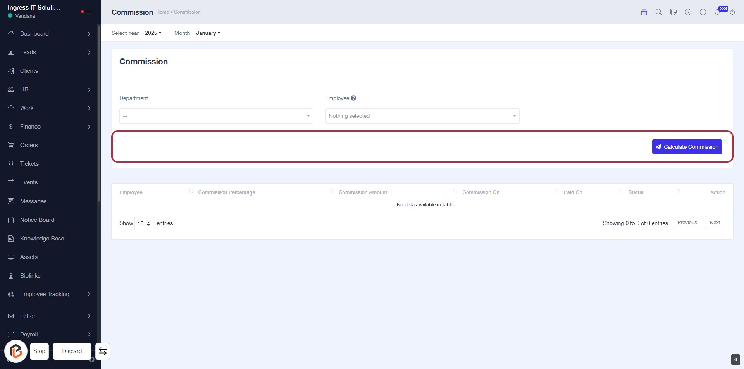Open Notice Board in the sidebar
The image size is (744, 369).
(37, 220)
